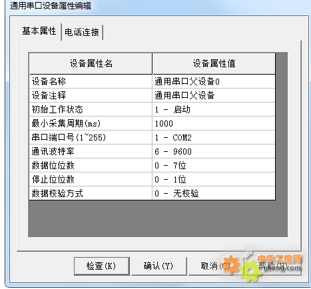The width and height of the screenshot is (311, 289).
Task: Open serial port value 1 - COM2
Action: tap(214, 137)
